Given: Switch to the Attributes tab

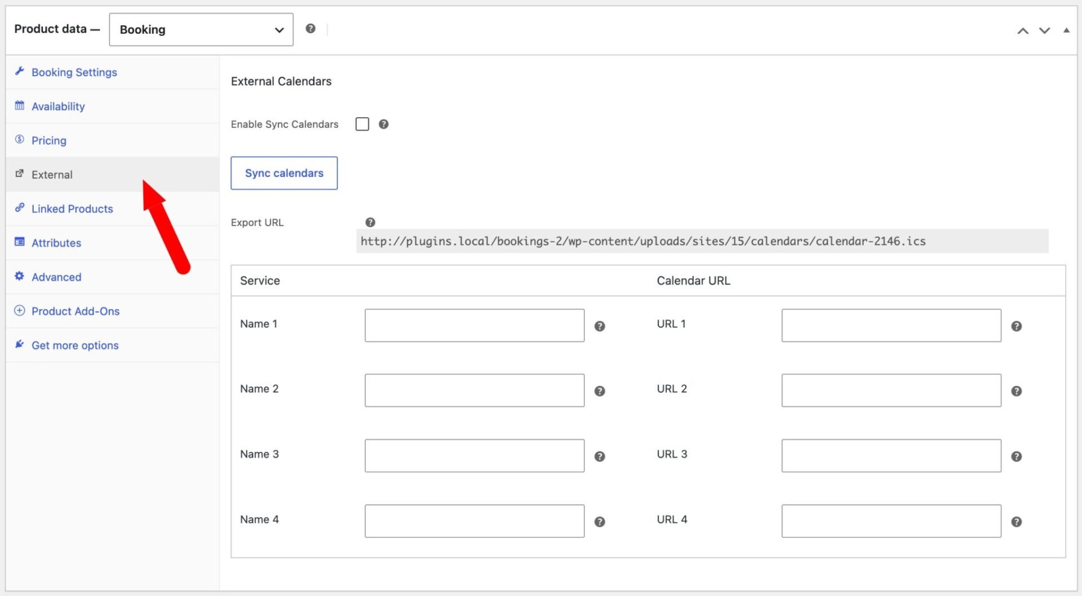Looking at the screenshot, I should [56, 242].
